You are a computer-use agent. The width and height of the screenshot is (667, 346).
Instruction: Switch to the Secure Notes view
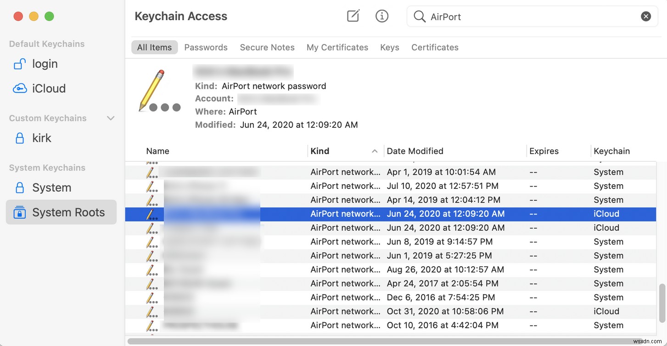[x=267, y=47]
